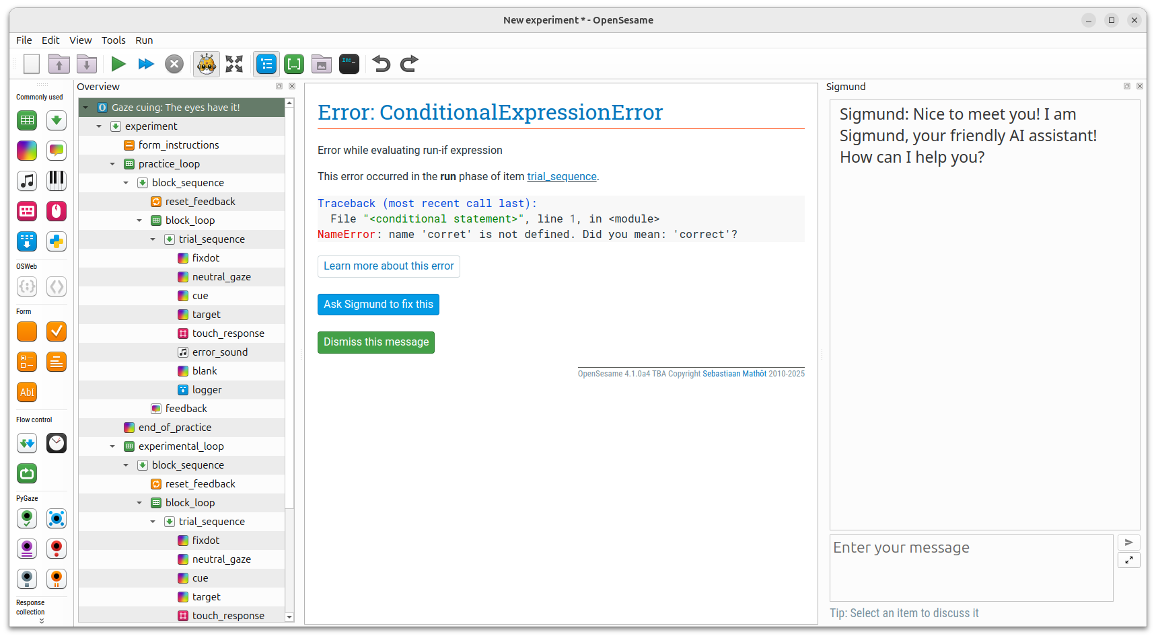Viewport: 1156px width, 638px height.
Task: Float the Sigmund panel
Action: click(1127, 86)
